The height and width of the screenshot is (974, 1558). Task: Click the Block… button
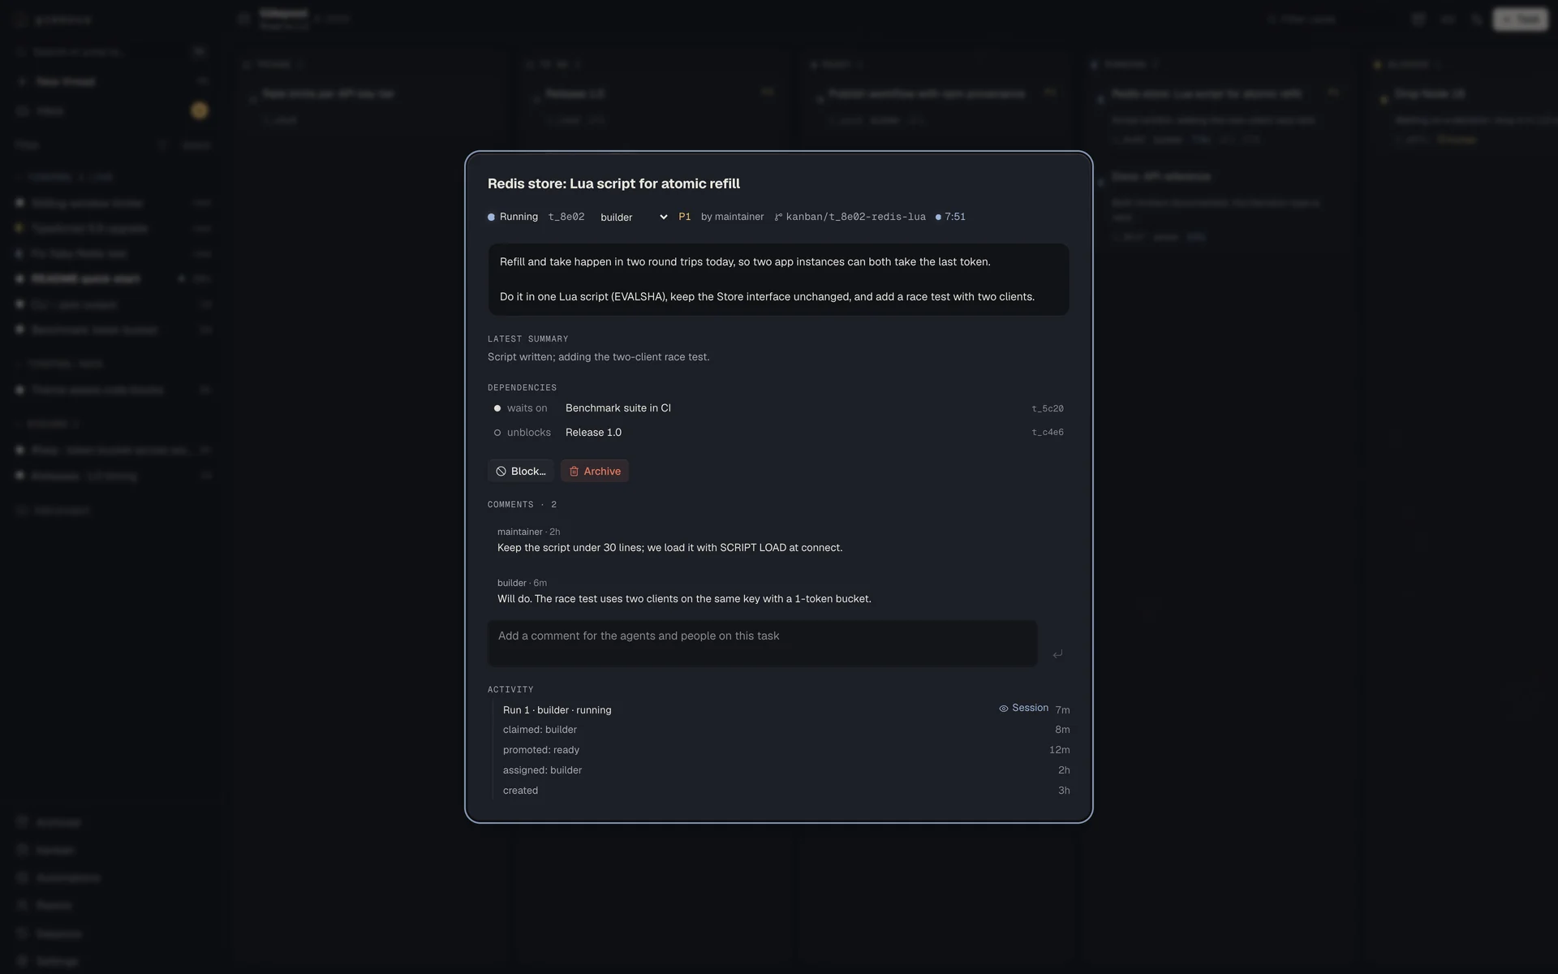point(521,471)
